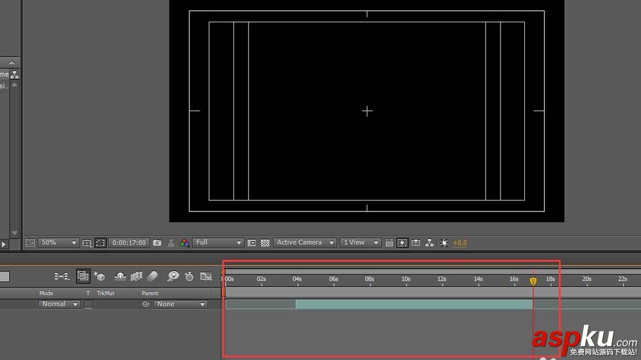The image size is (641, 360).
Task: Toggle the transparency grid checkerboard
Action: coord(265,243)
